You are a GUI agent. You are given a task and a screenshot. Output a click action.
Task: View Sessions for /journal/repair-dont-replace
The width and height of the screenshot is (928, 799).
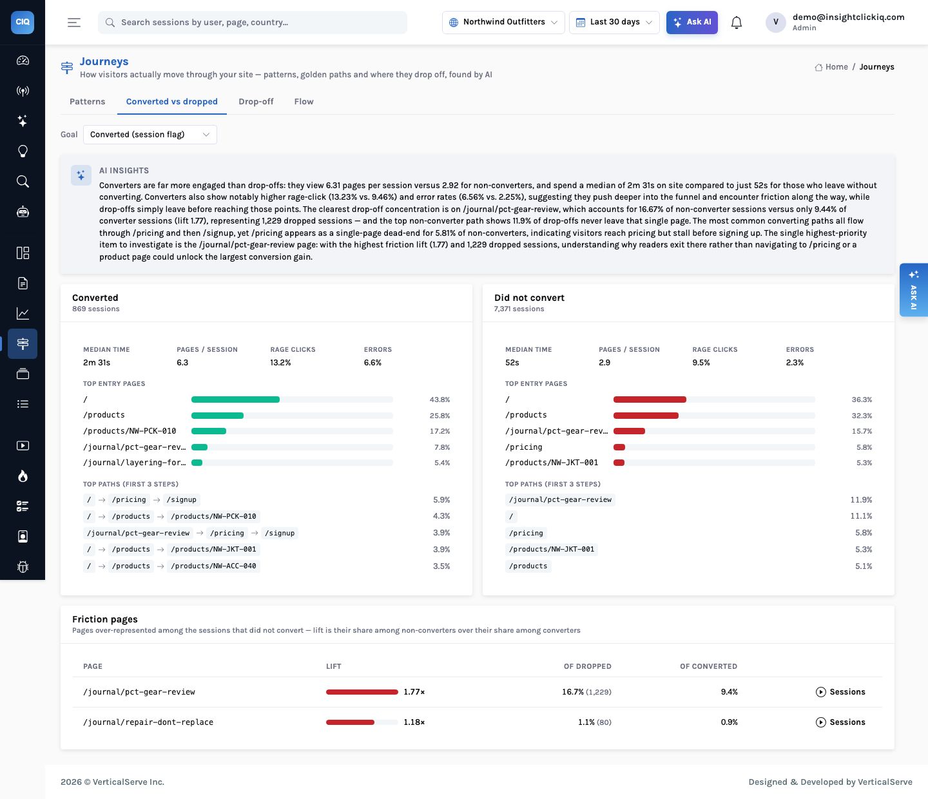click(840, 722)
